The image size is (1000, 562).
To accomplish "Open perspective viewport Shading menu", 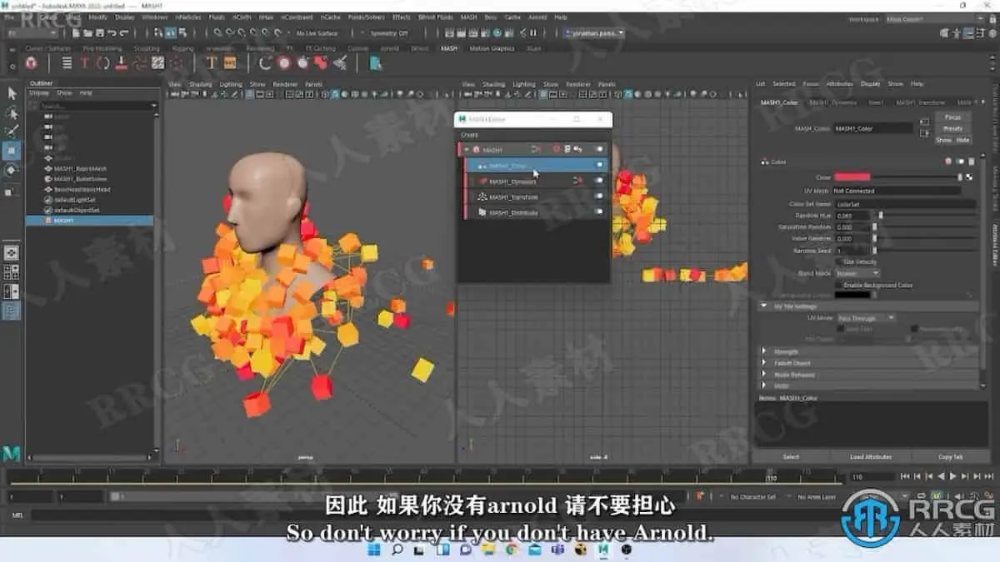I will click(x=201, y=84).
